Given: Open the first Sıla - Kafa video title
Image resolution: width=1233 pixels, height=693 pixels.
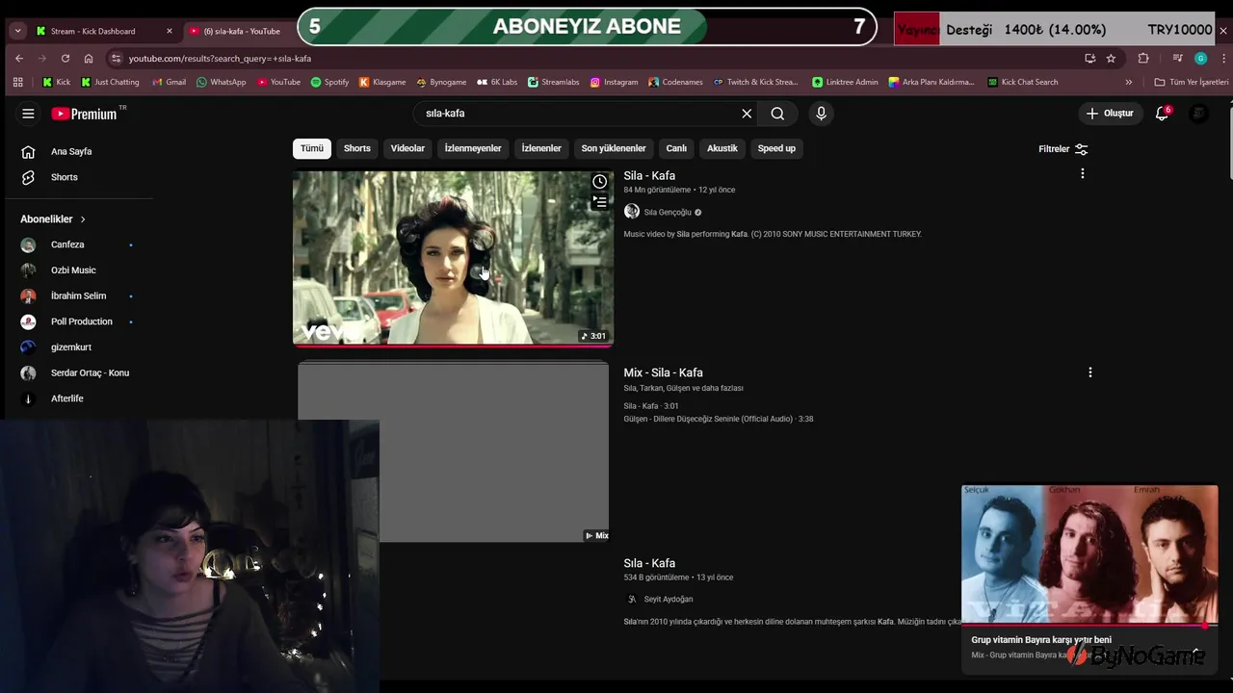Looking at the screenshot, I should tap(649, 176).
